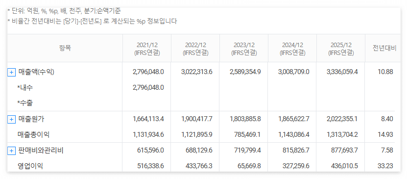This screenshot has height=179, width=408.
Task: Click 매출원가 value 1,865,622.7
Action: pyautogui.click(x=294, y=119)
